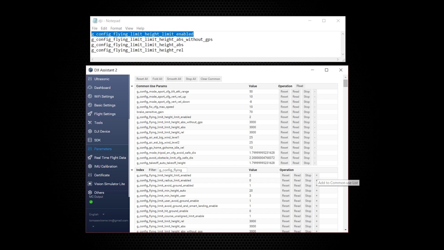
Task: Collapse the Common Use Params section
Action: [x=132, y=86]
